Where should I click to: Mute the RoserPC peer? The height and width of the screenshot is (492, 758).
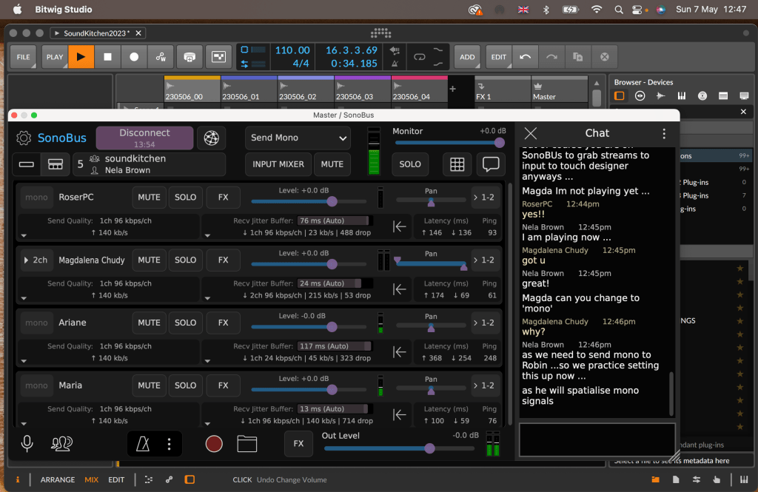coord(149,198)
